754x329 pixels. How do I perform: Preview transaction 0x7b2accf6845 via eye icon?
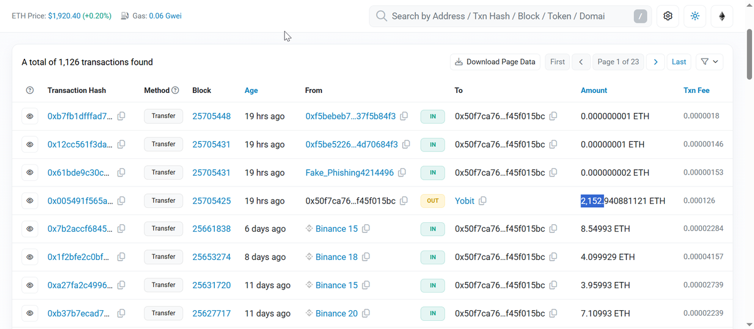30,229
